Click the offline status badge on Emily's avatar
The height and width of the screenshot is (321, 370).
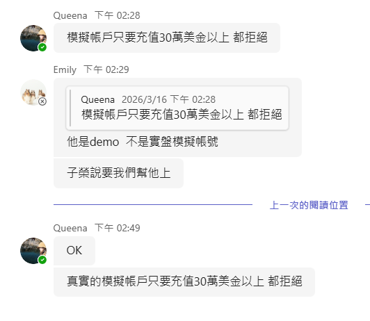tap(42, 101)
